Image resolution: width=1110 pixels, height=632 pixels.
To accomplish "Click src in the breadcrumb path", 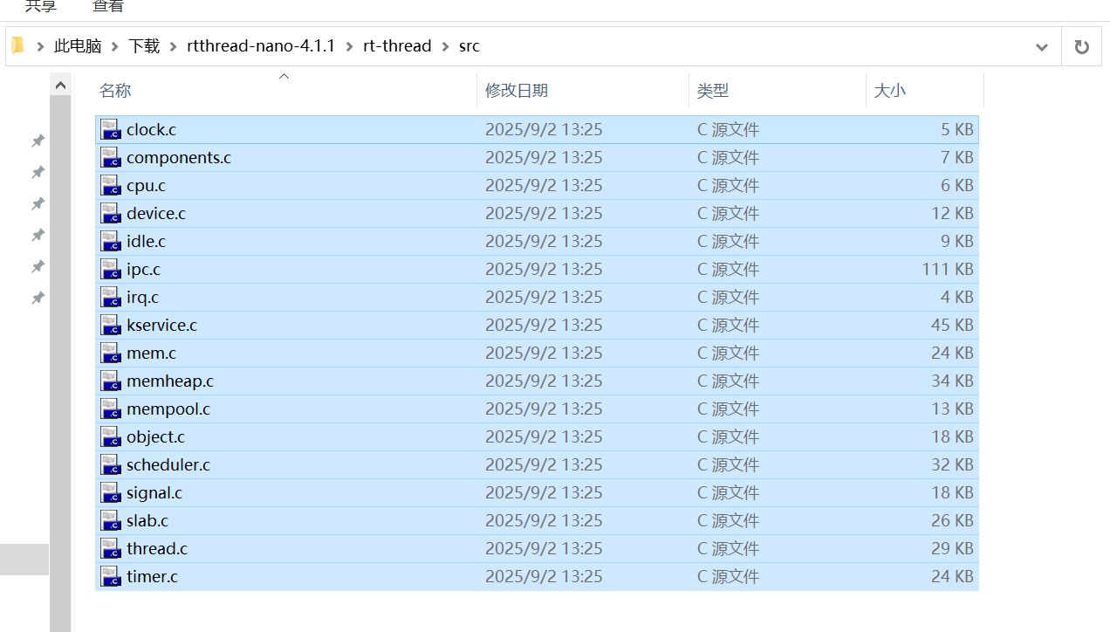I will (469, 46).
